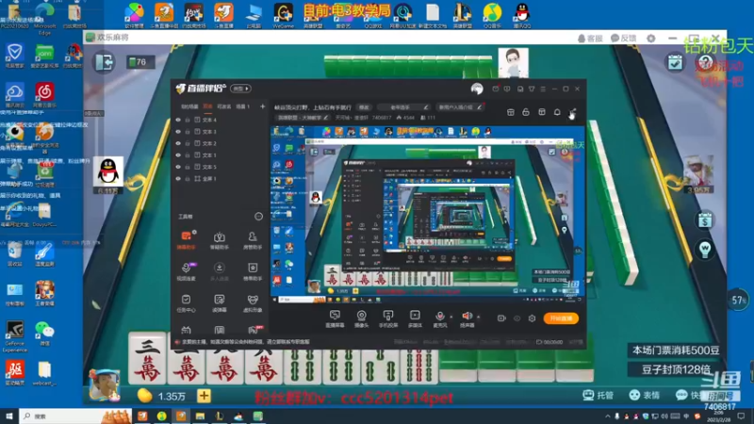Click the lightbulb hint icon in mahjong

coord(705,249)
